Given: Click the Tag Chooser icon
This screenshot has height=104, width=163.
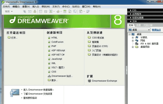Looking at the screenshot, I should coord(88,11).
